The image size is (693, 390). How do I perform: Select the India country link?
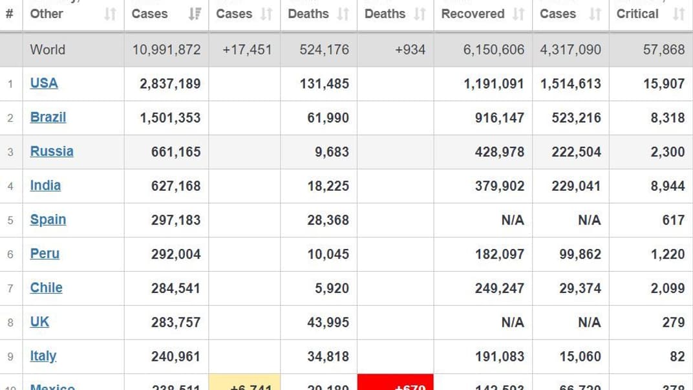coord(45,186)
